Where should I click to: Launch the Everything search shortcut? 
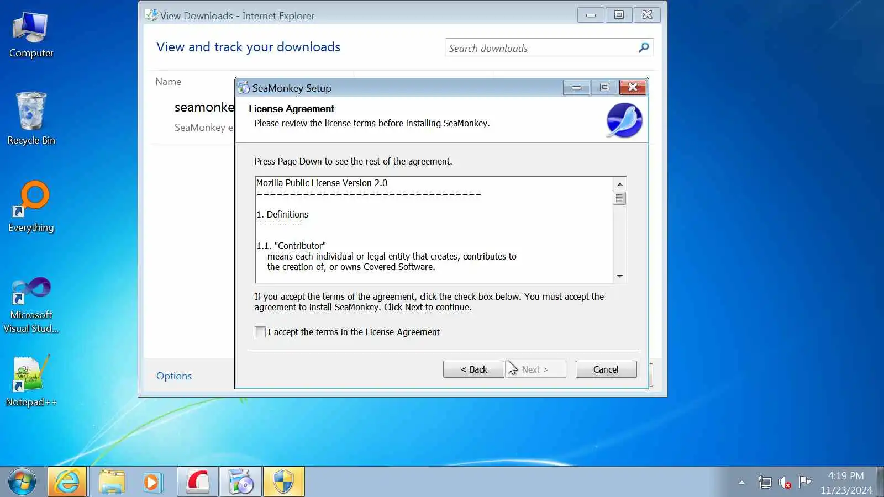[x=31, y=207]
